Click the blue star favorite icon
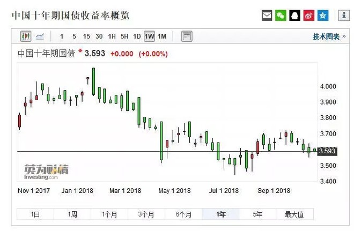This screenshot has width=354, height=231. coord(322,16)
